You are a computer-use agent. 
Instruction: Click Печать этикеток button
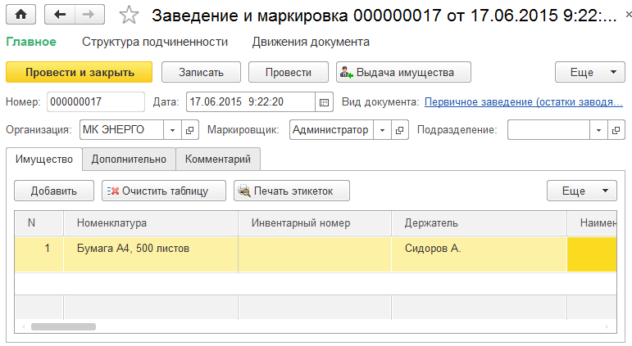pyautogui.click(x=292, y=191)
